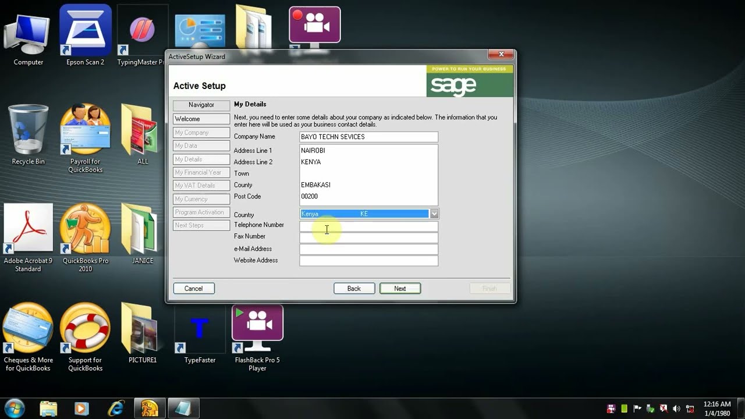Click the empty Town field

368,173
